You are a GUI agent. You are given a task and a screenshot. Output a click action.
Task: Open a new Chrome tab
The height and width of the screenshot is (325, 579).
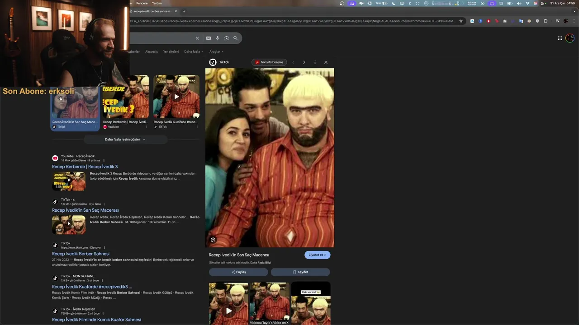click(184, 11)
